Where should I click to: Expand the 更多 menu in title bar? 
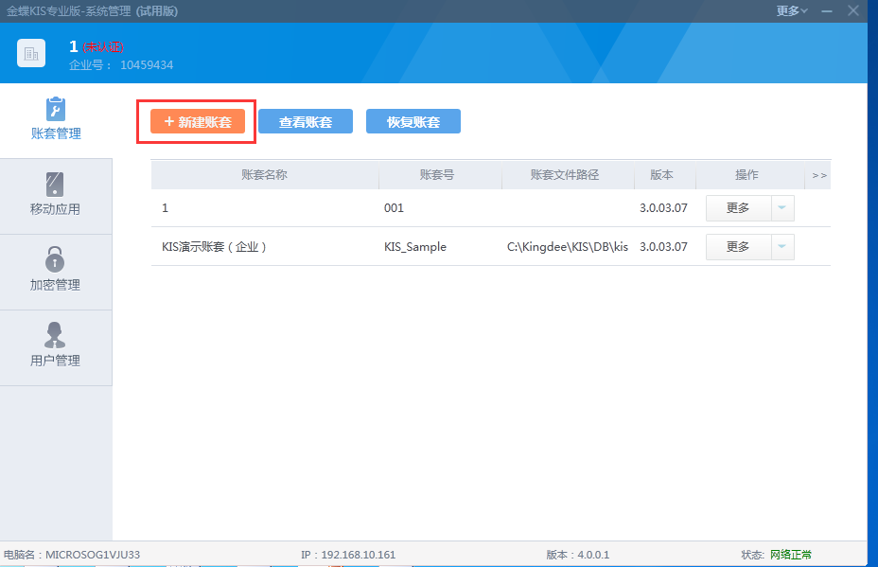point(791,10)
